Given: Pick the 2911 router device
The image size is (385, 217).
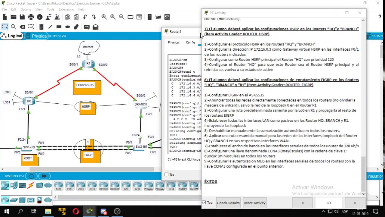Looking at the screenshot, I should point(92,186).
